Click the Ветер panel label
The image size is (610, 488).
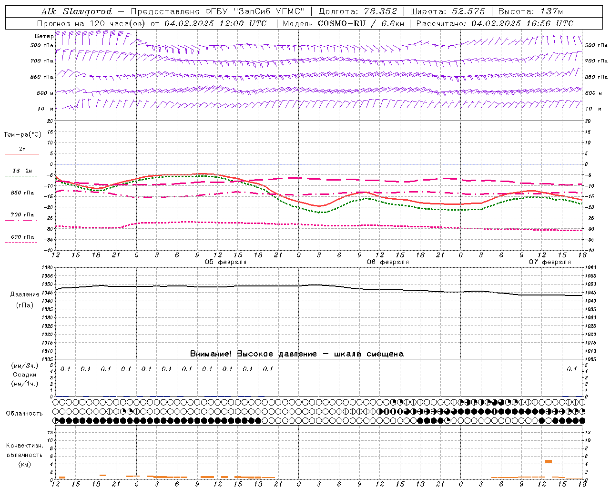coord(44,36)
